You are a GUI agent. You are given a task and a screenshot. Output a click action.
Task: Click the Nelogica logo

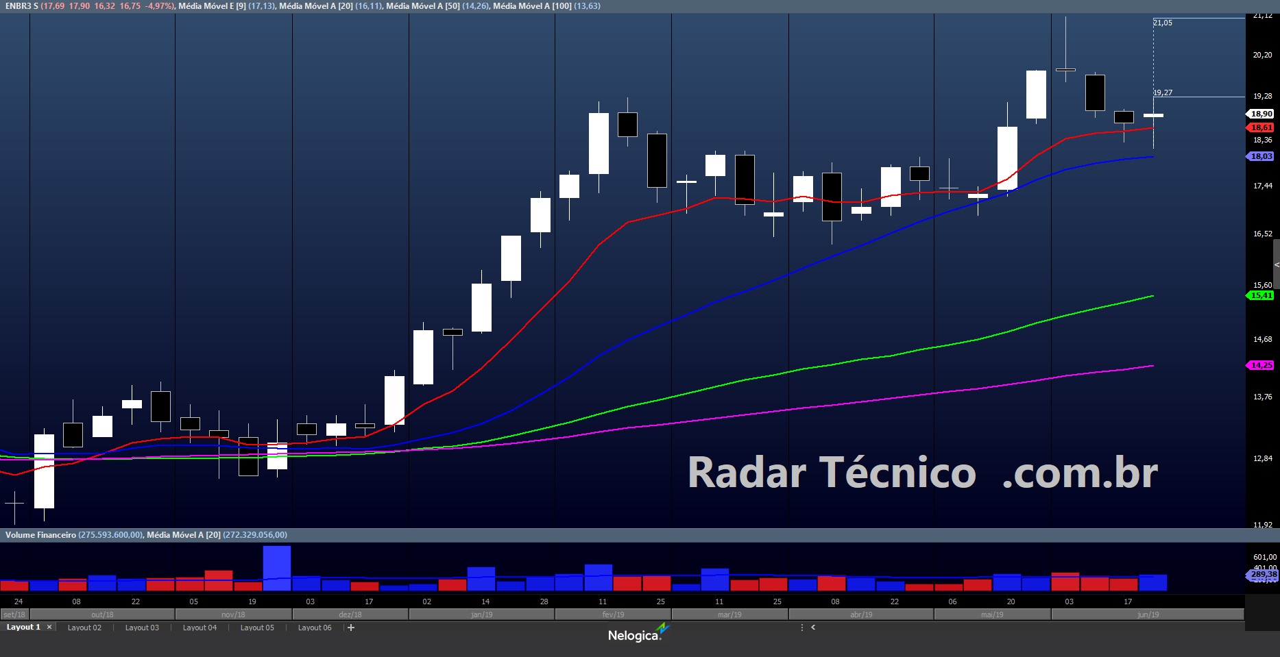[x=637, y=634]
